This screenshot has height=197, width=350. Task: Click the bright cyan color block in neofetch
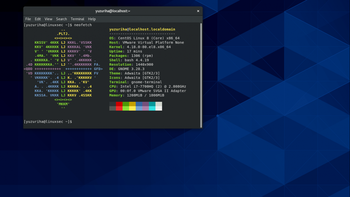coord(152,108)
